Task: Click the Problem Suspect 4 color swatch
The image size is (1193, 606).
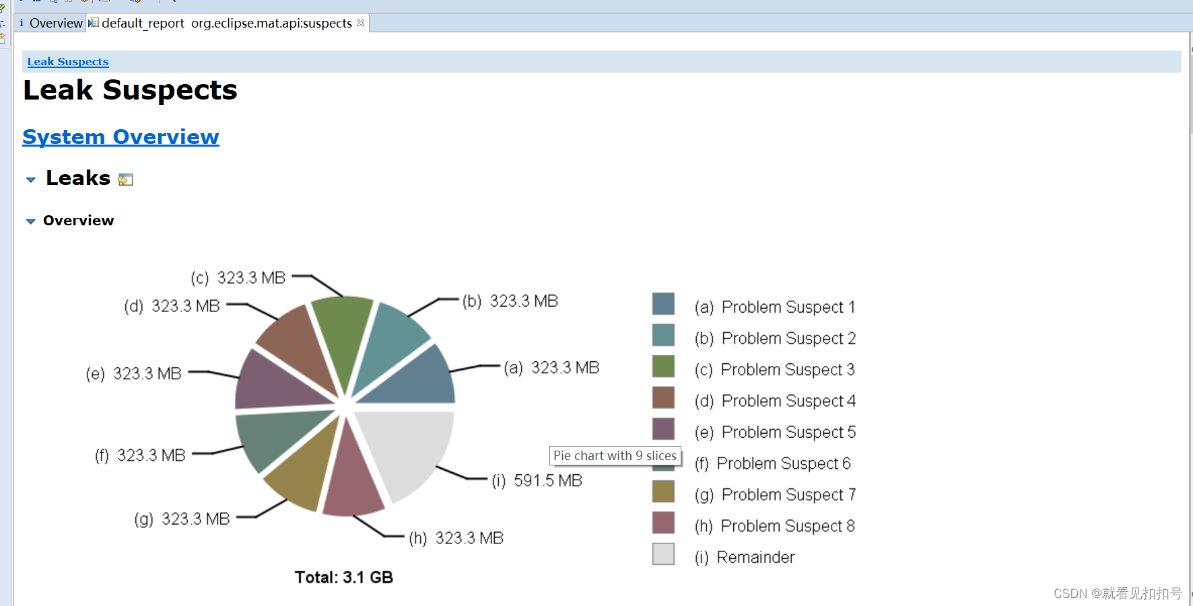Action: (x=663, y=397)
